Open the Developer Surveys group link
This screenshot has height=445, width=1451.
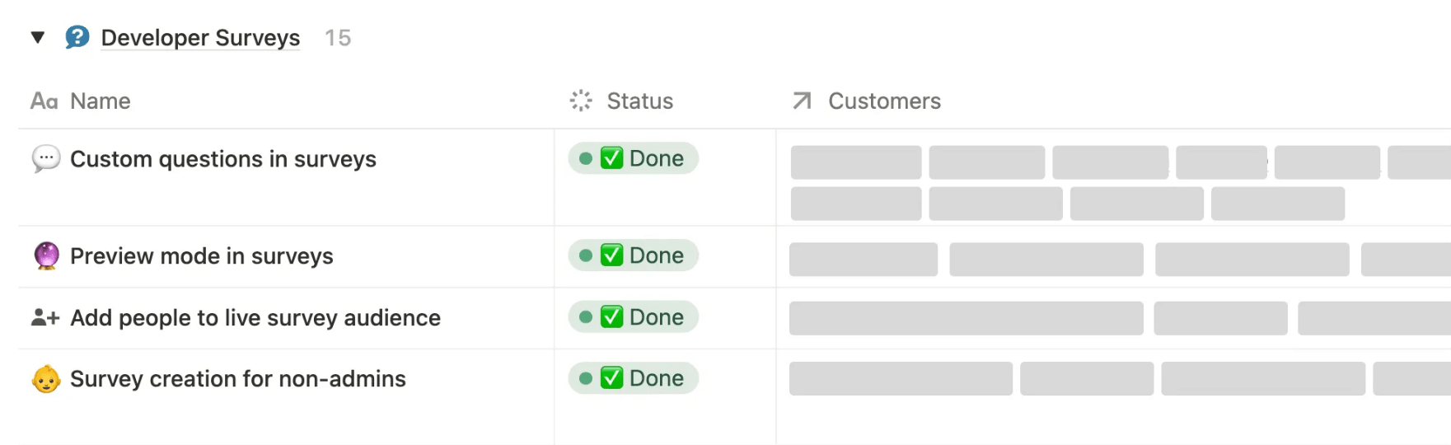pyautogui.click(x=200, y=38)
